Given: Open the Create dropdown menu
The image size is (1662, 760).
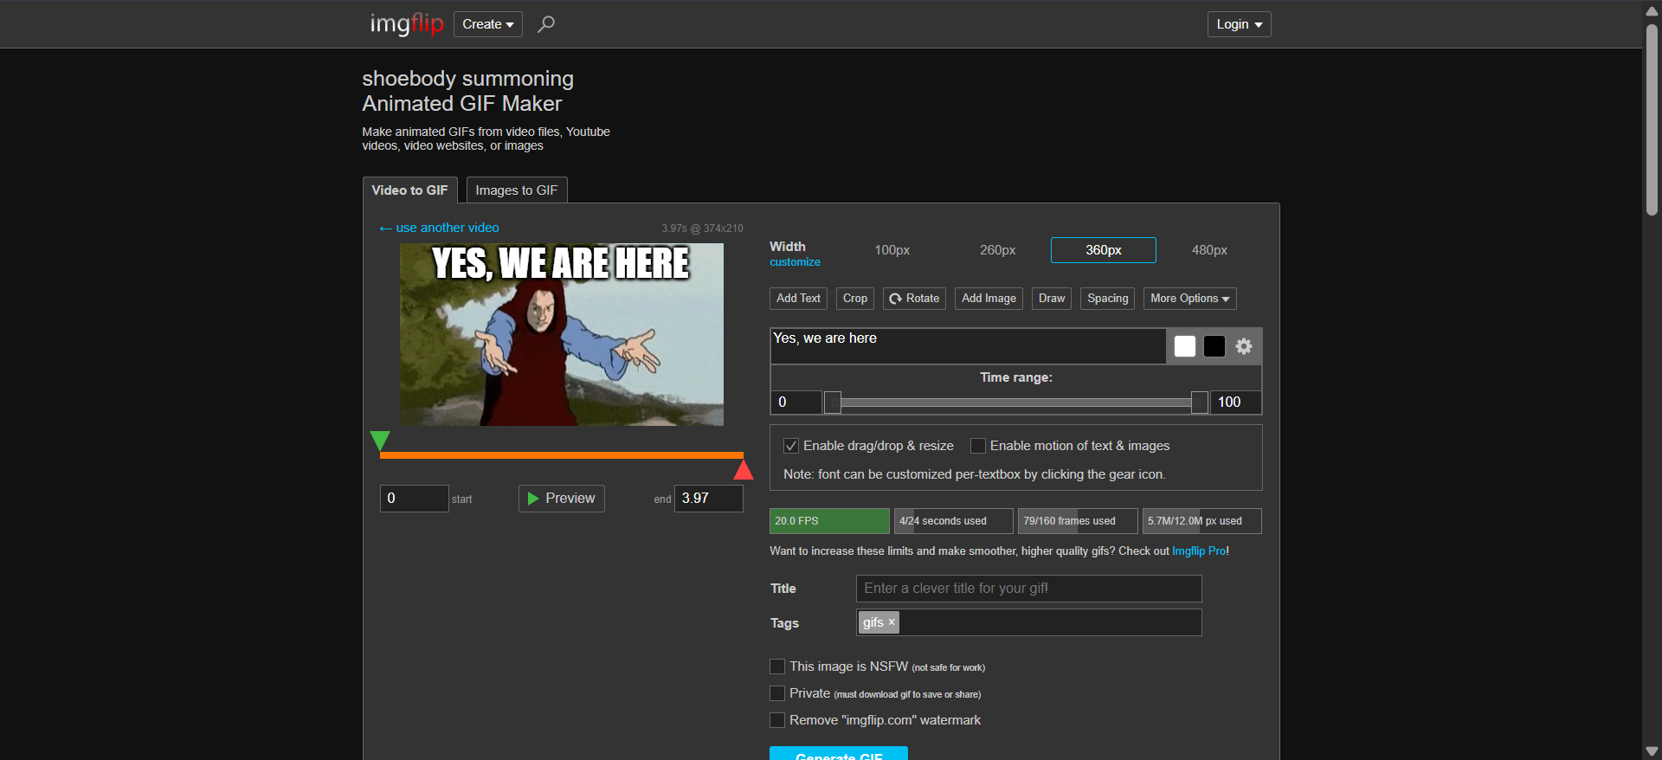Looking at the screenshot, I should [x=487, y=24].
